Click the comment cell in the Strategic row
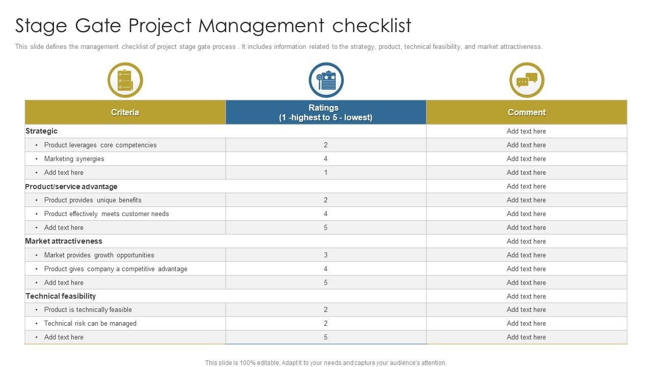Image resolution: width=652 pixels, height=367 pixels. (x=526, y=132)
